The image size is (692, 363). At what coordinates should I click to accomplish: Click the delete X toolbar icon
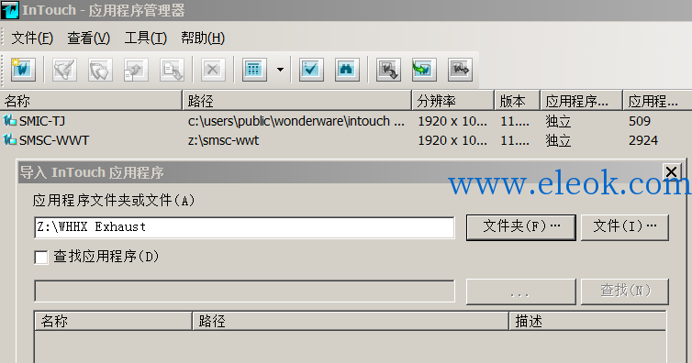coord(213,69)
